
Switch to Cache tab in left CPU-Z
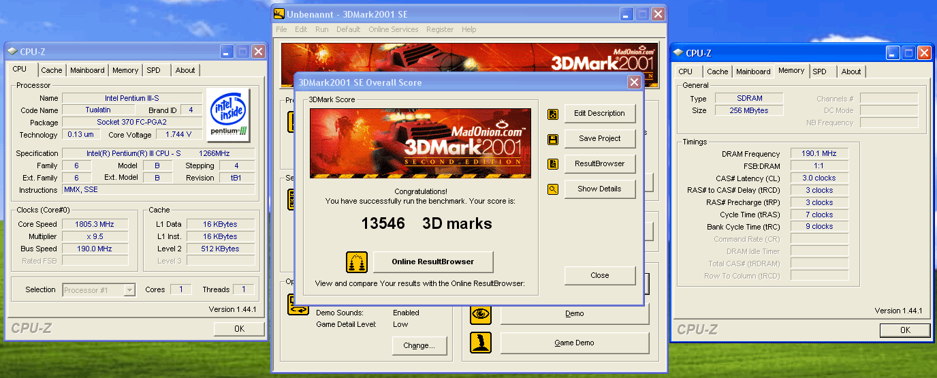click(52, 70)
